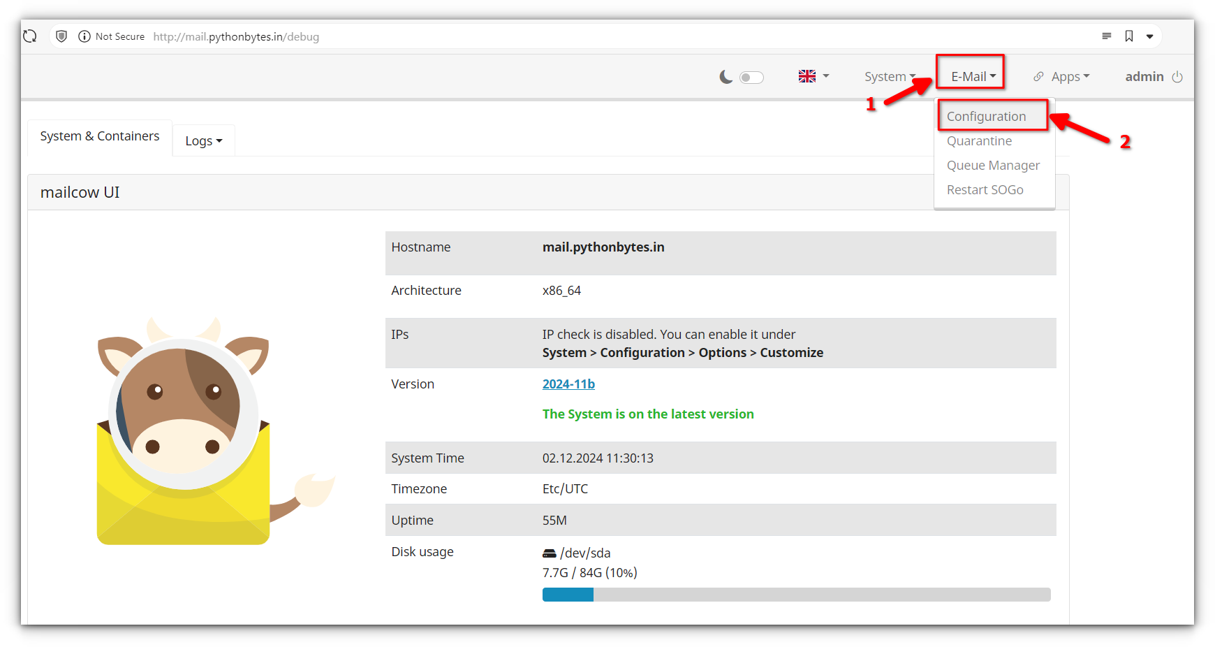Open the site info icon in the address bar

(x=84, y=36)
